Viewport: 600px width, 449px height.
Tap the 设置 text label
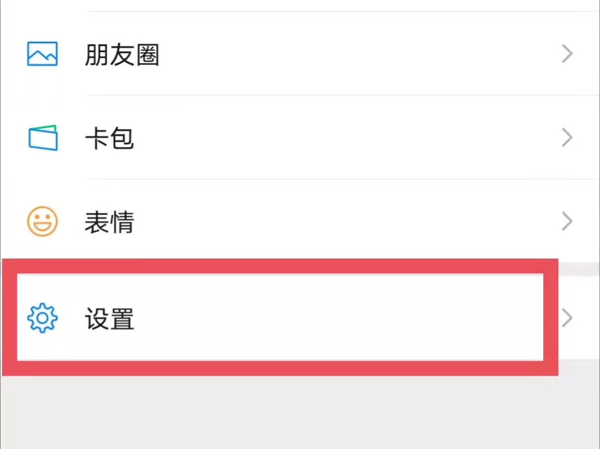[x=109, y=320]
